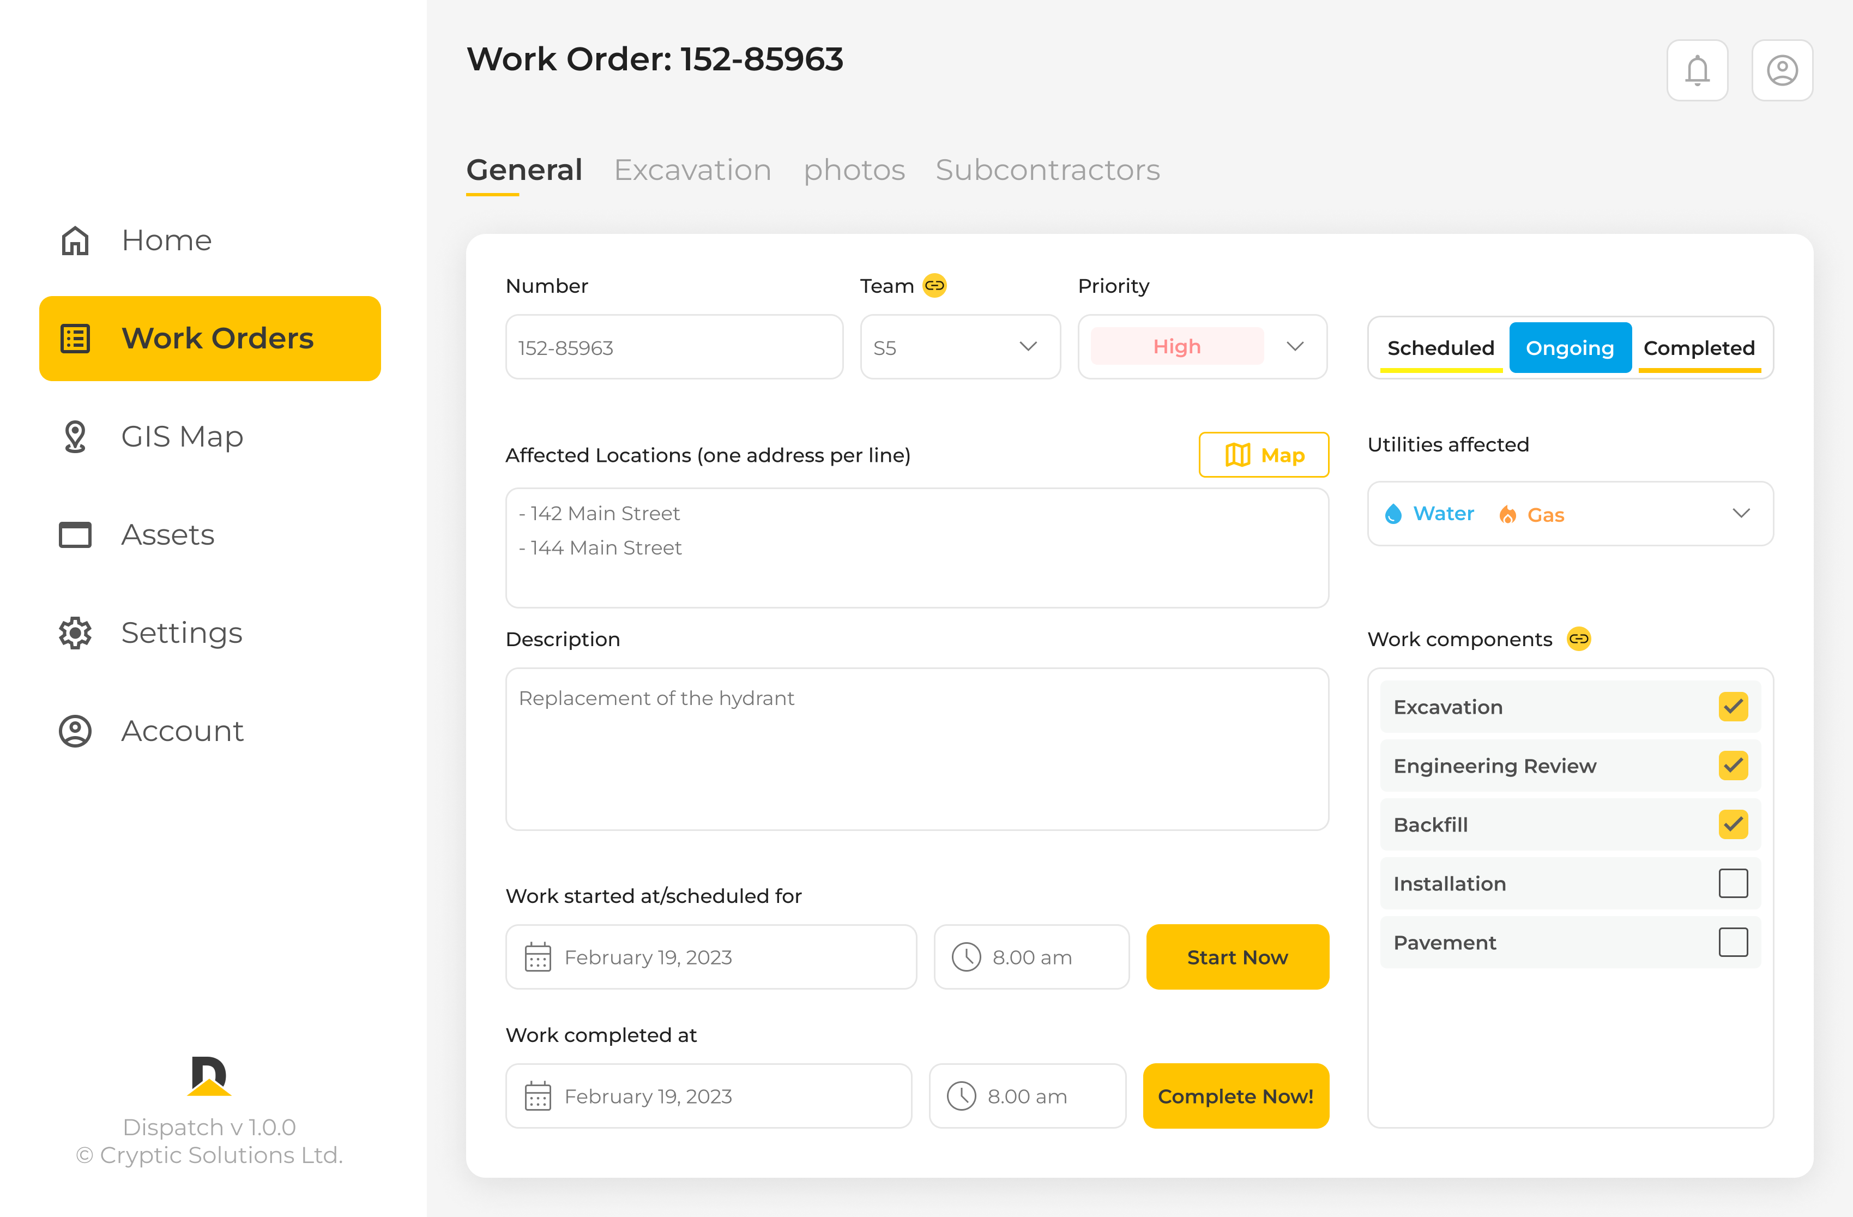1853x1217 pixels.
Task: Uncheck the Excavation work component
Action: coord(1734,707)
